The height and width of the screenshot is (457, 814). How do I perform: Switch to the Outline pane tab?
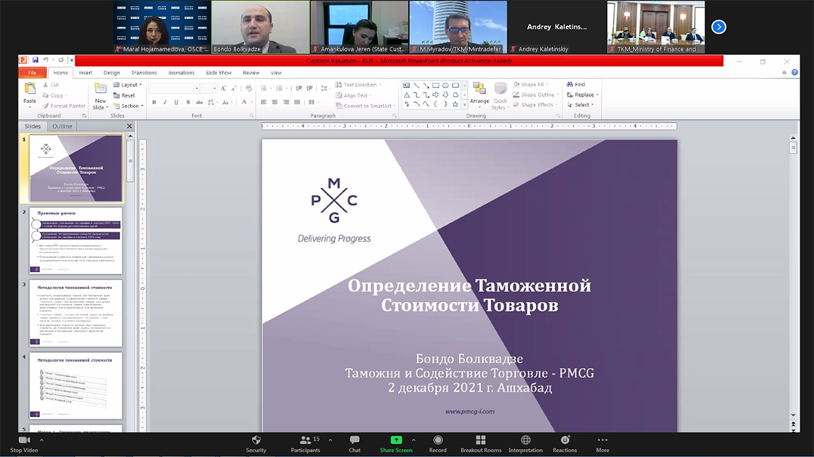click(x=62, y=126)
